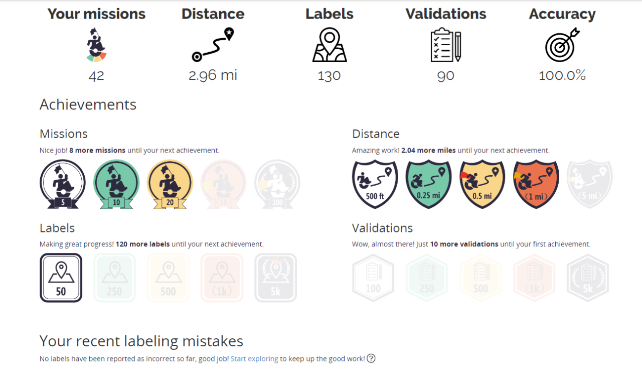Click the faded 5 mi distance badge
This screenshot has height=388, width=642.
(590, 184)
